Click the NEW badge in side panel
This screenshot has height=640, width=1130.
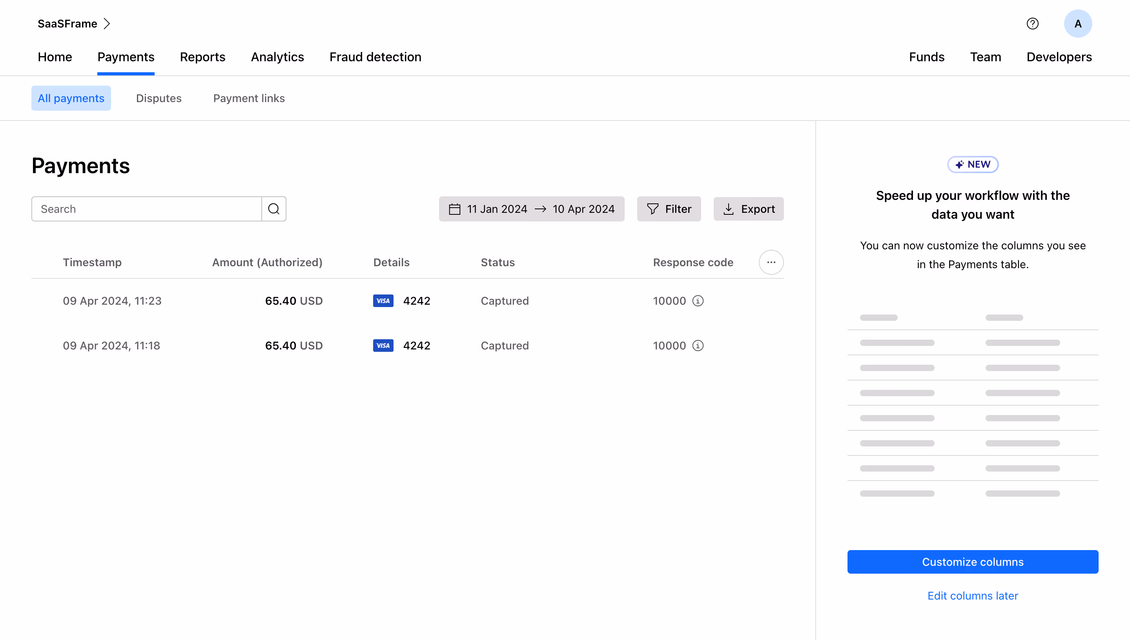(x=973, y=165)
